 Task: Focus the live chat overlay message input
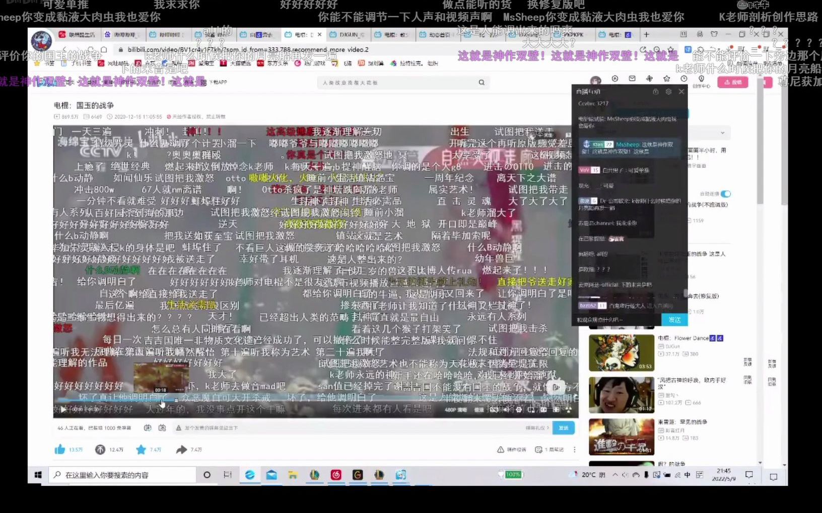[x=617, y=320]
